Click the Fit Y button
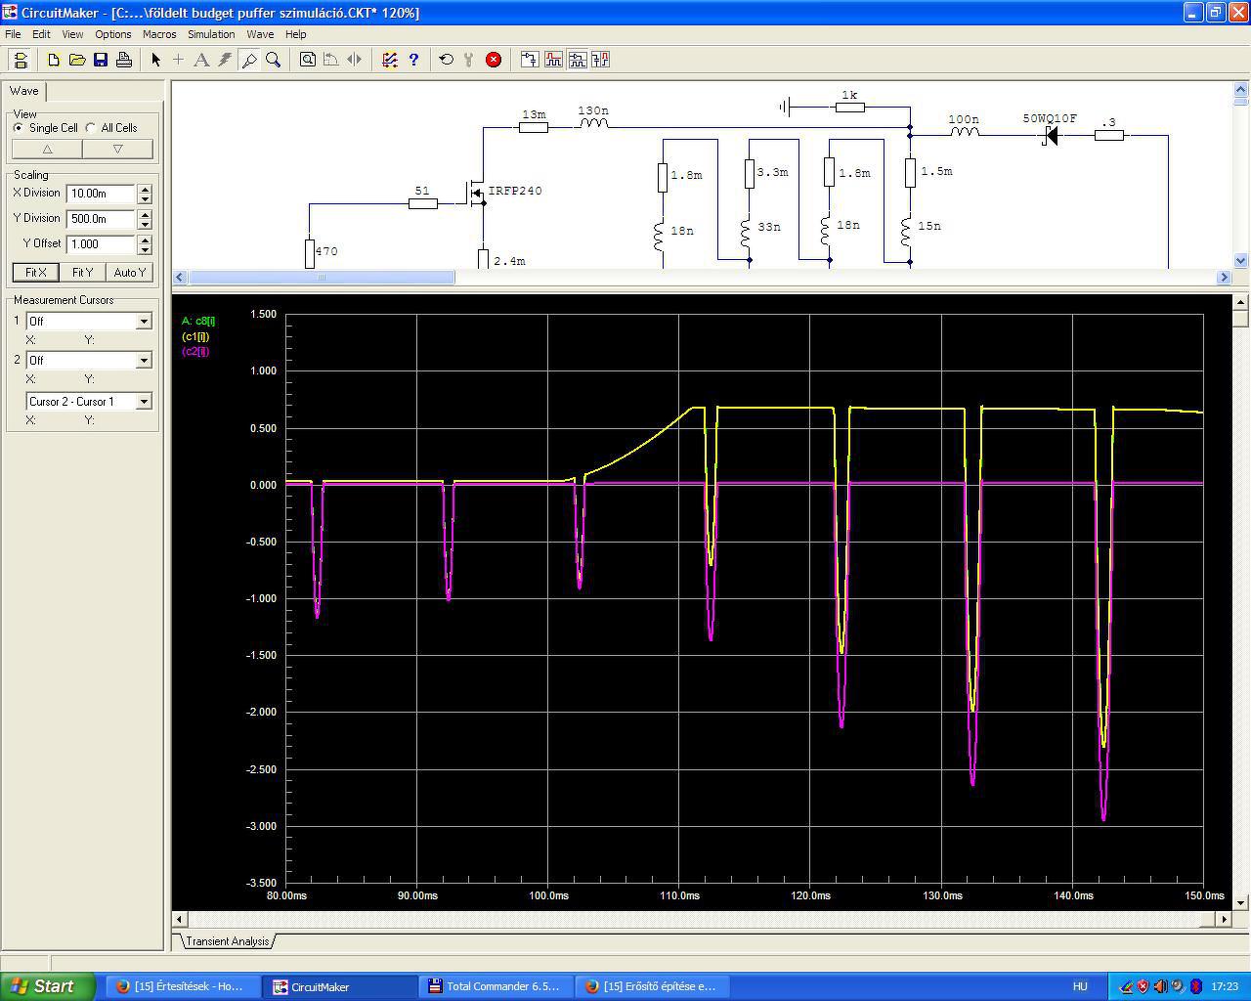 pyautogui.click(x=83, y=273)
